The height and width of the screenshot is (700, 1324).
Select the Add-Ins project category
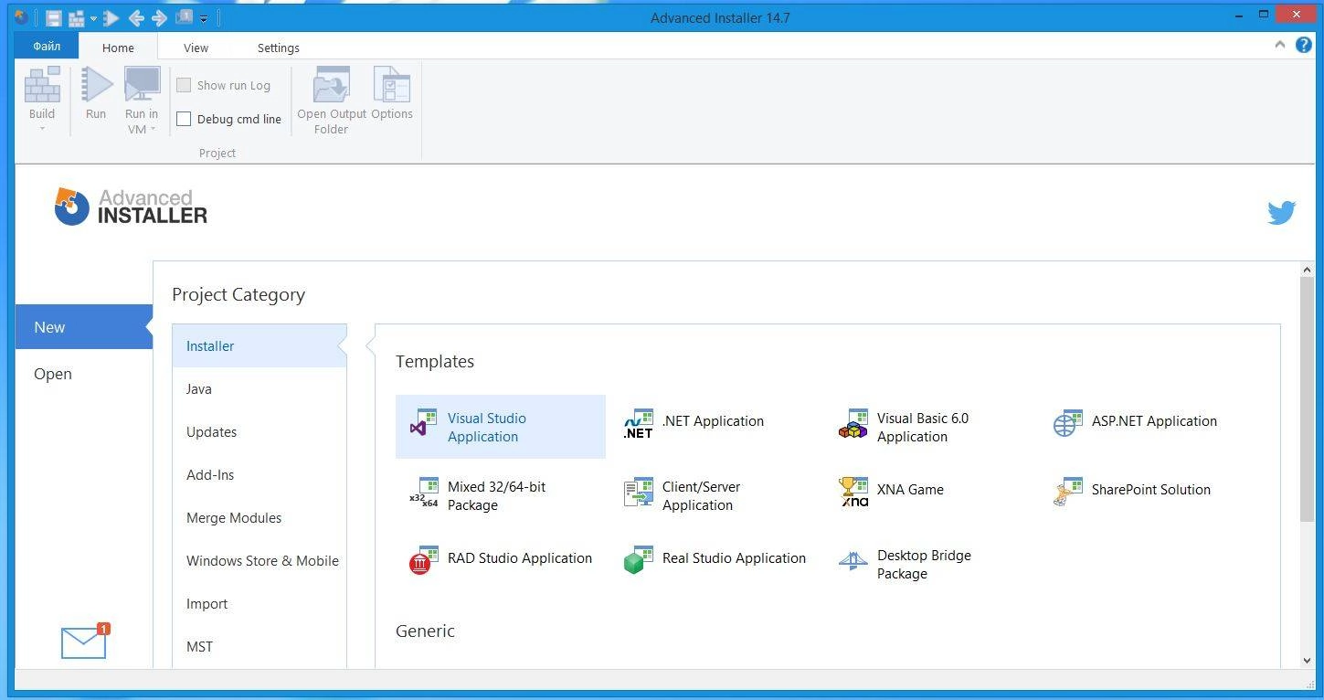click(260, 474)
